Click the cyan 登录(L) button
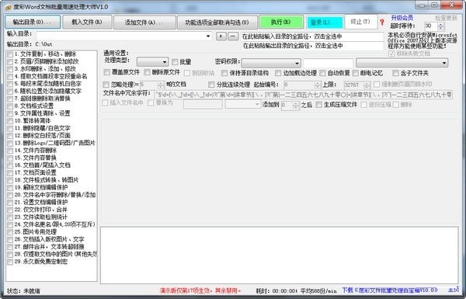Image resolution: width=466 pixels, height=299 pixels. coord(324,23)
